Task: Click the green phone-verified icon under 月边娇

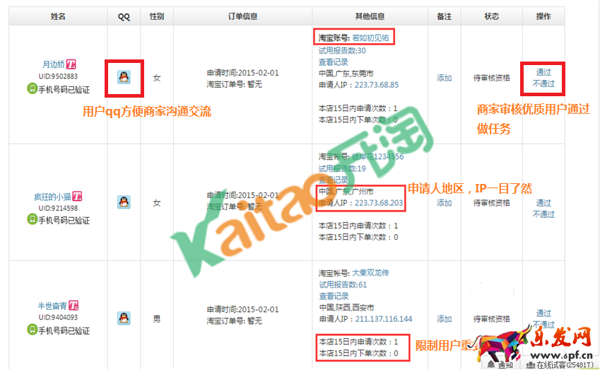Action: point(32,88)
